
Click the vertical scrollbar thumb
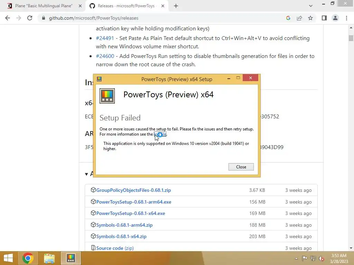(x=351, y=38)
